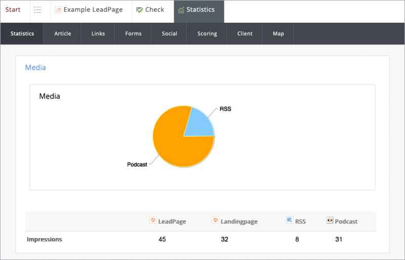Click the Statistics chart icon in top tab
405x260 pixels.
[x=181, y=10]
